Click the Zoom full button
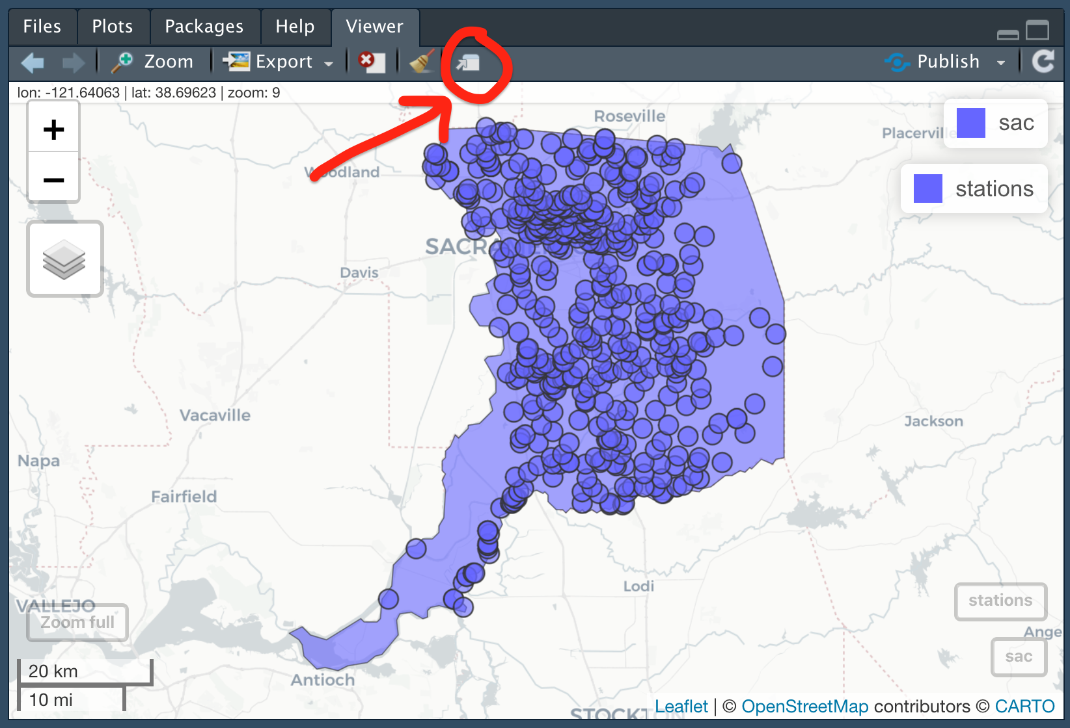The image size is (1070, 728). pyautogui.click(x=77, y=622)
